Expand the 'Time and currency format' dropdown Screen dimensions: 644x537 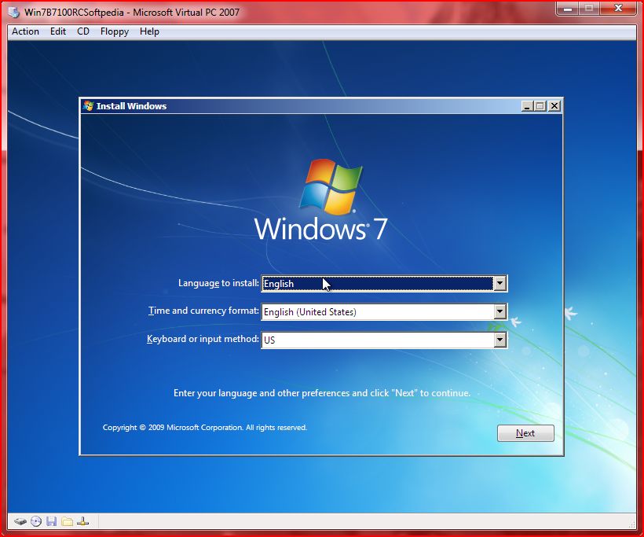500,311
